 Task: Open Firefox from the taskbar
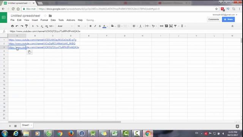coord(71,134)
